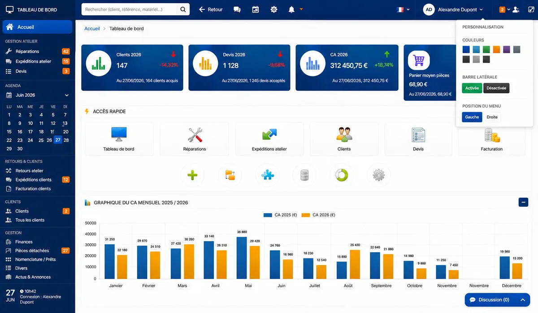This screenshot has width=538, height=313.
Task: Click the shopping cart icon on Panier moyen card
Action: [419, 60]
